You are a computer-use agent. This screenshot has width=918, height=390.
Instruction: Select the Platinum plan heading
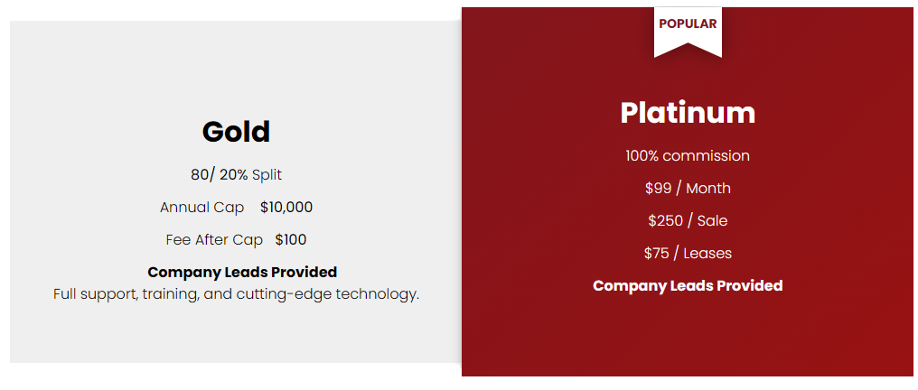click(688, 113)
